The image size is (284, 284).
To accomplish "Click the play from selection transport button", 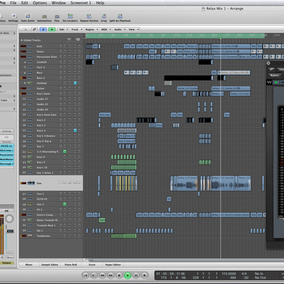I will 94,275.
